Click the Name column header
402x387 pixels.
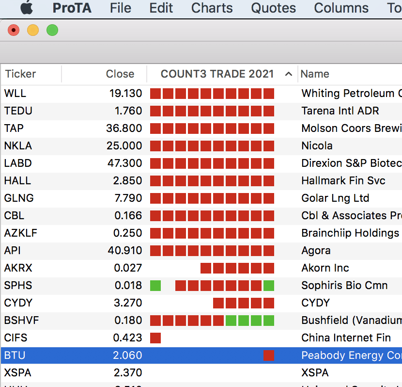point(315,74)
